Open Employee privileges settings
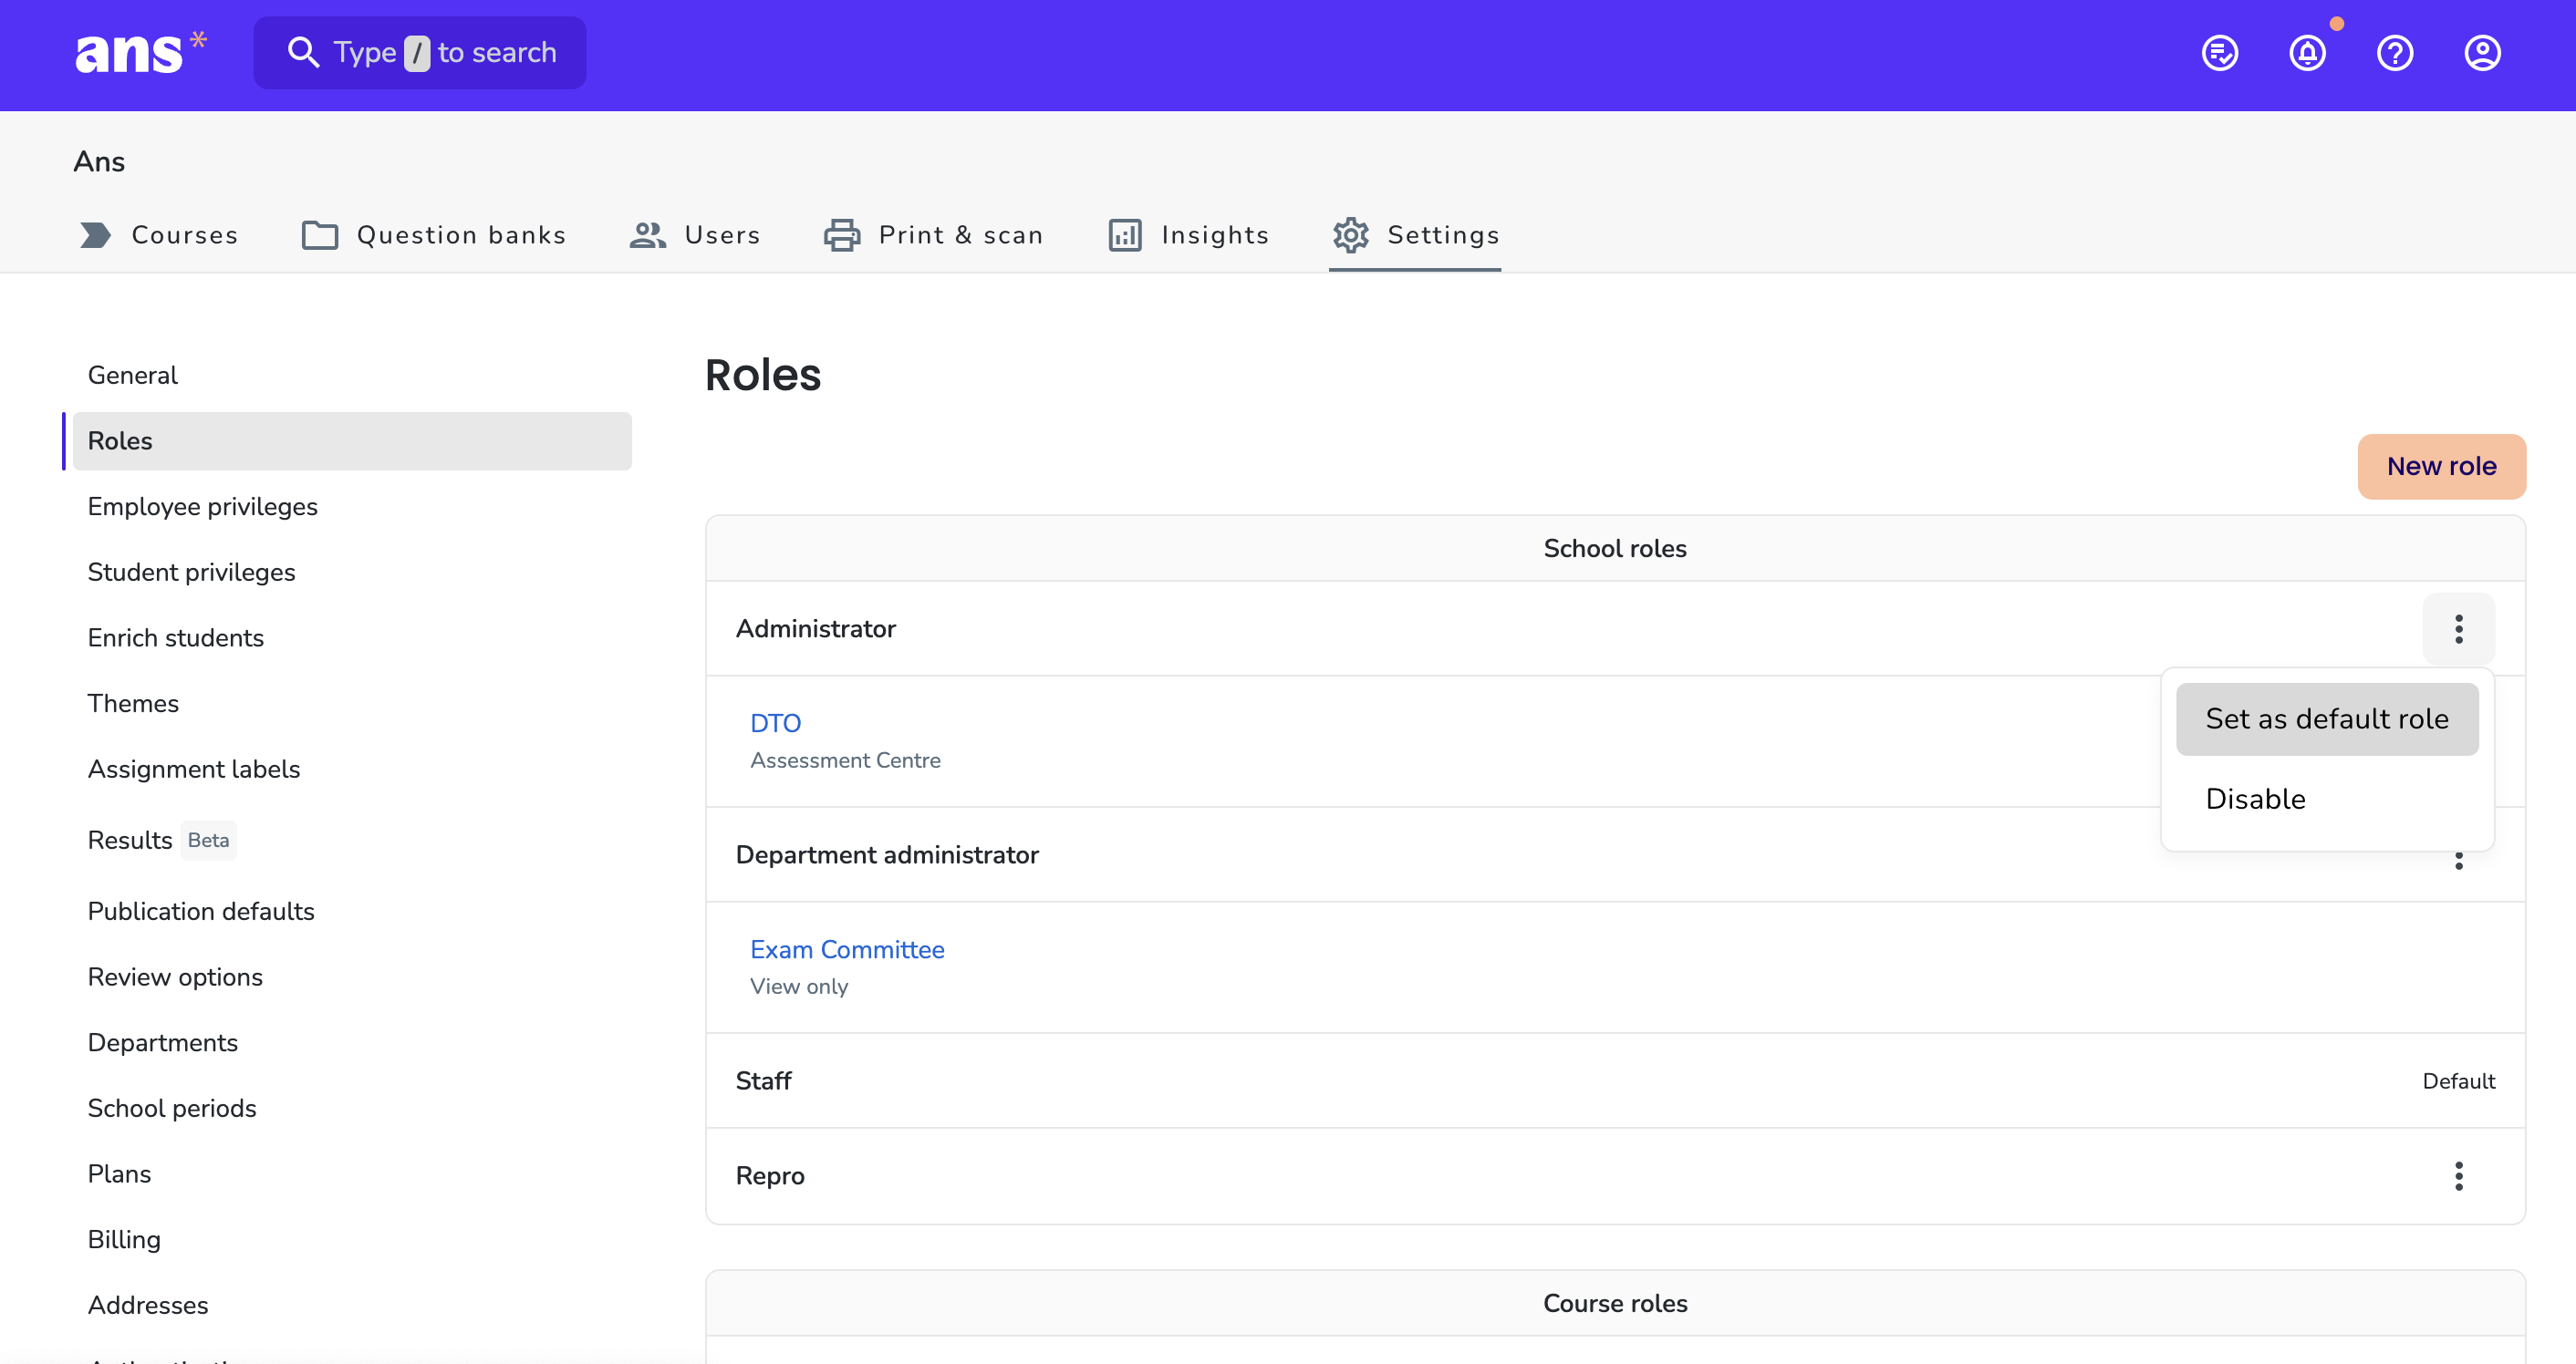 click(352, 507)
